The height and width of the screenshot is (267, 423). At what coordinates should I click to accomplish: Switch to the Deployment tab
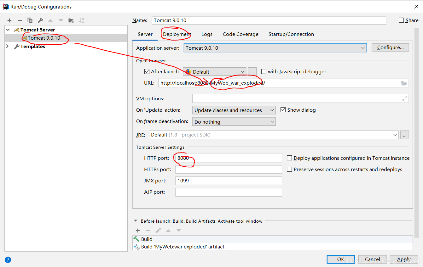177,34
